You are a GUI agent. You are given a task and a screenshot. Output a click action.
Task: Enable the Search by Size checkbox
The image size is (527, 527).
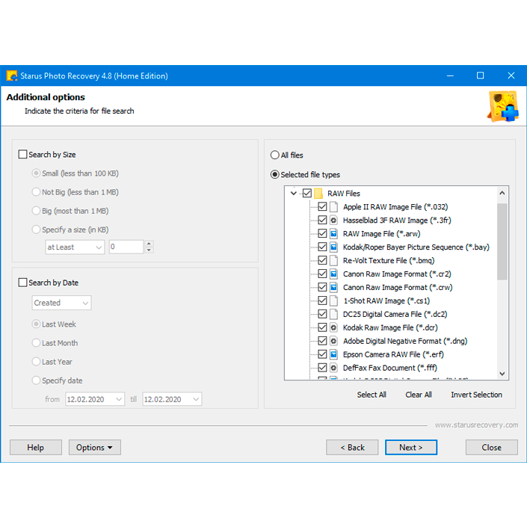point(22,155)
